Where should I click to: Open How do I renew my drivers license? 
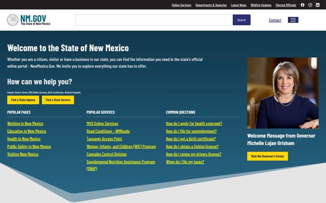point(194,154)
